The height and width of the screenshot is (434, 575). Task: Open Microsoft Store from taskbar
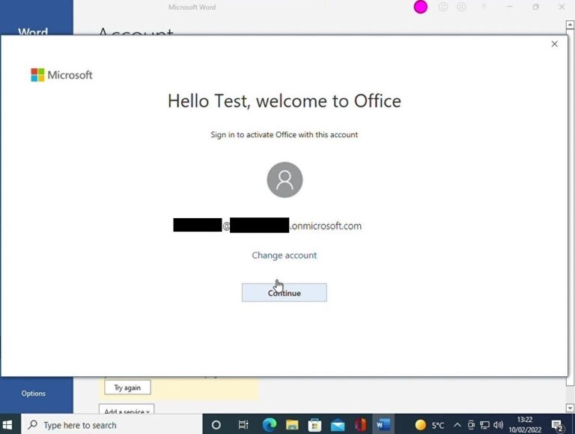(x=314, y=425)
